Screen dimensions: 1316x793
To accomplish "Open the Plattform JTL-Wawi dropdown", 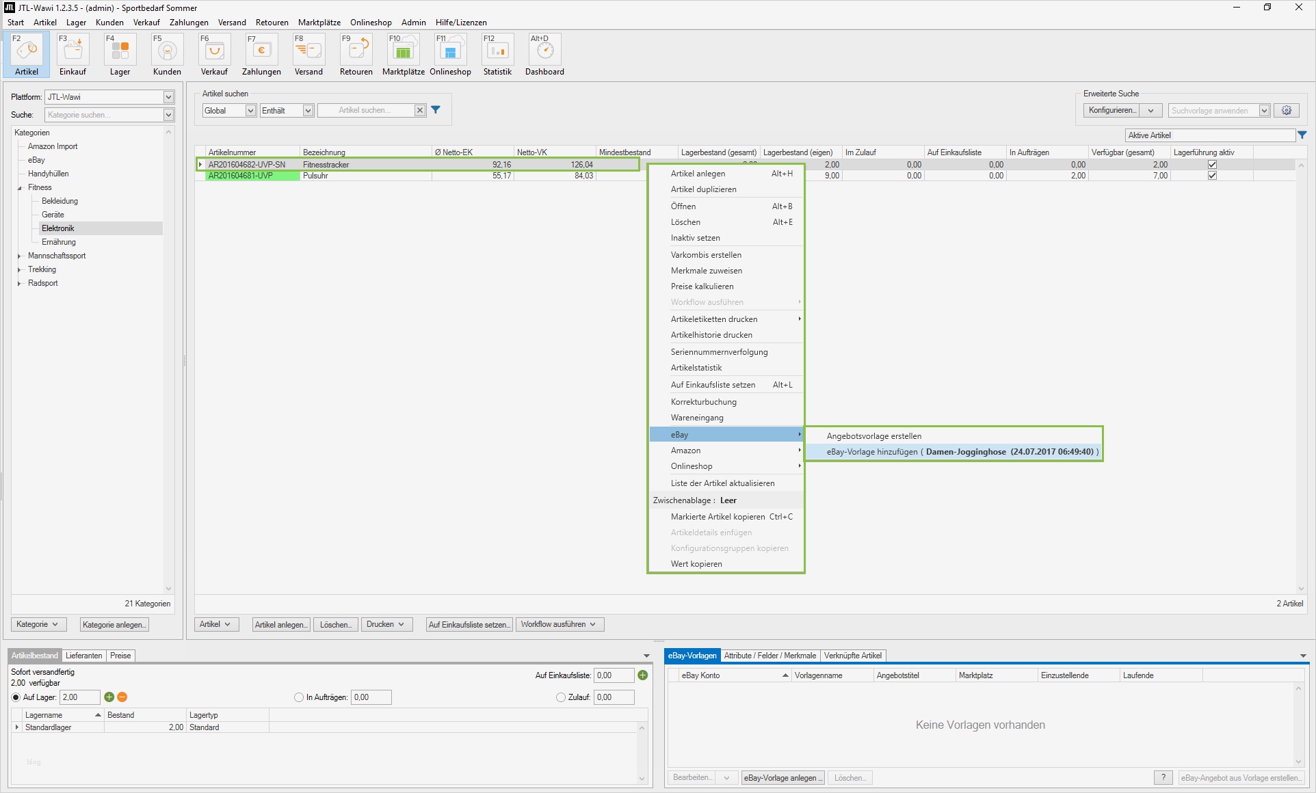I will click(168, 97).
